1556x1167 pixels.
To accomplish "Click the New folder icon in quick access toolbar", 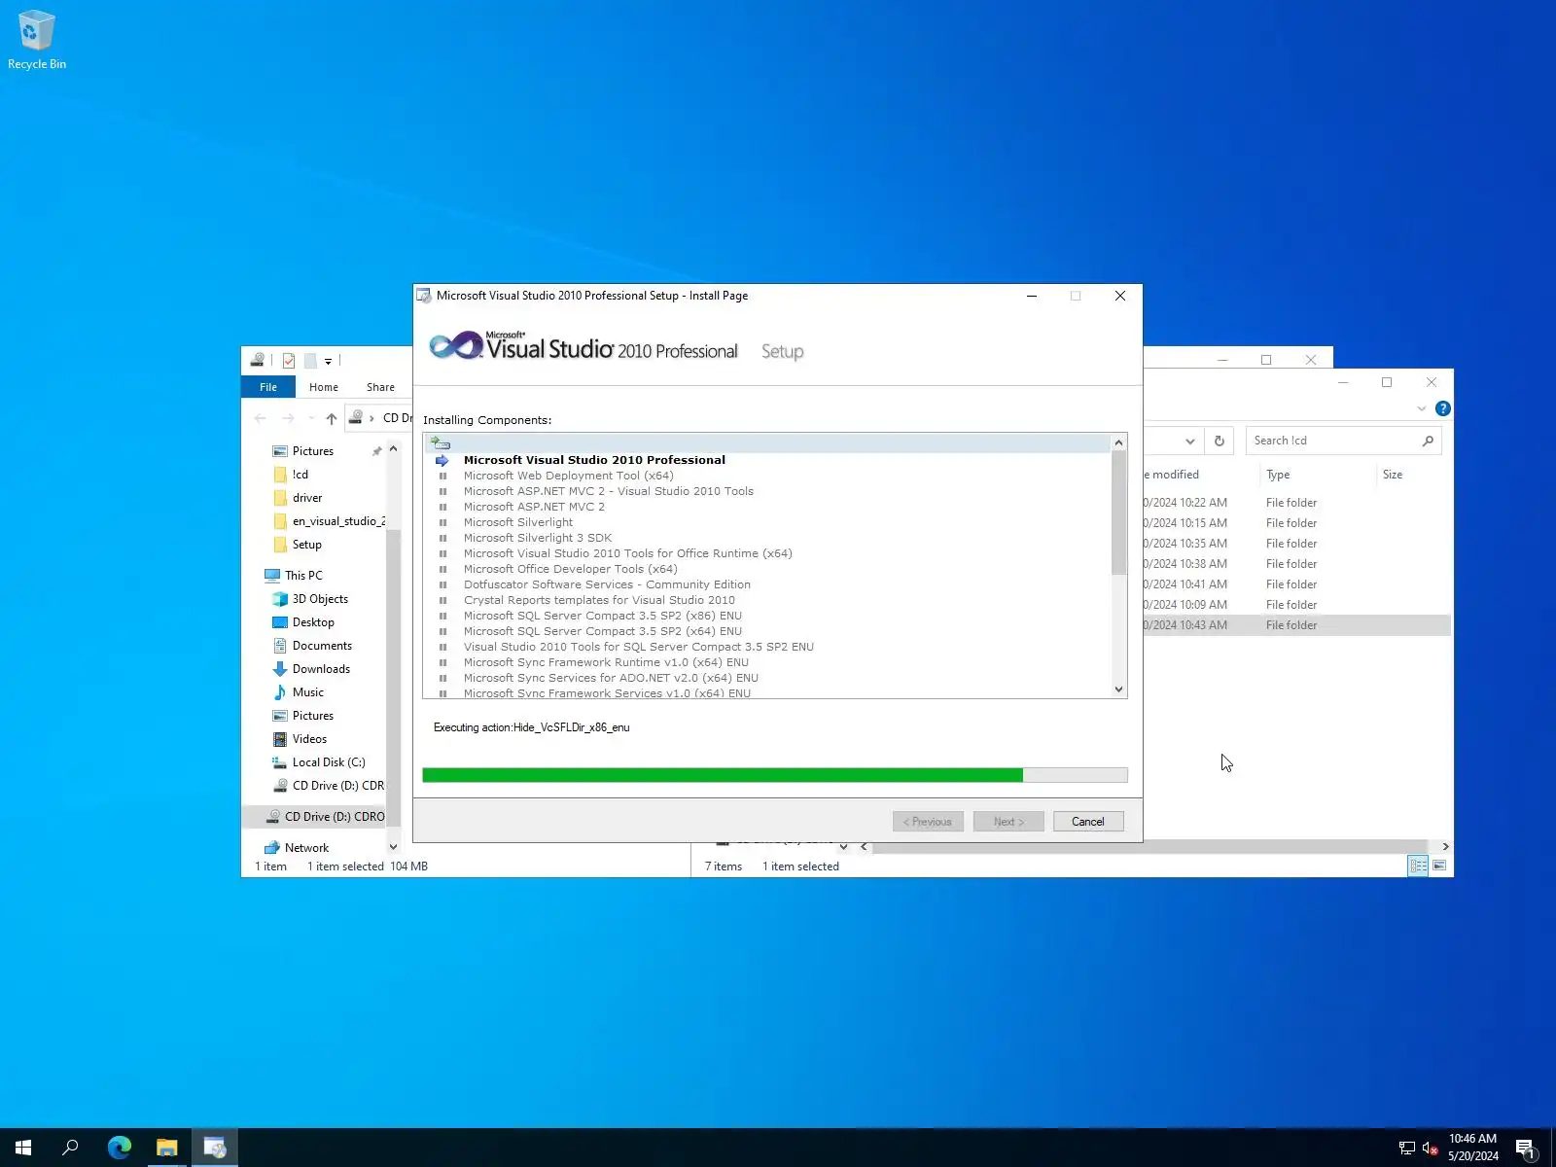I will (310, 361).
